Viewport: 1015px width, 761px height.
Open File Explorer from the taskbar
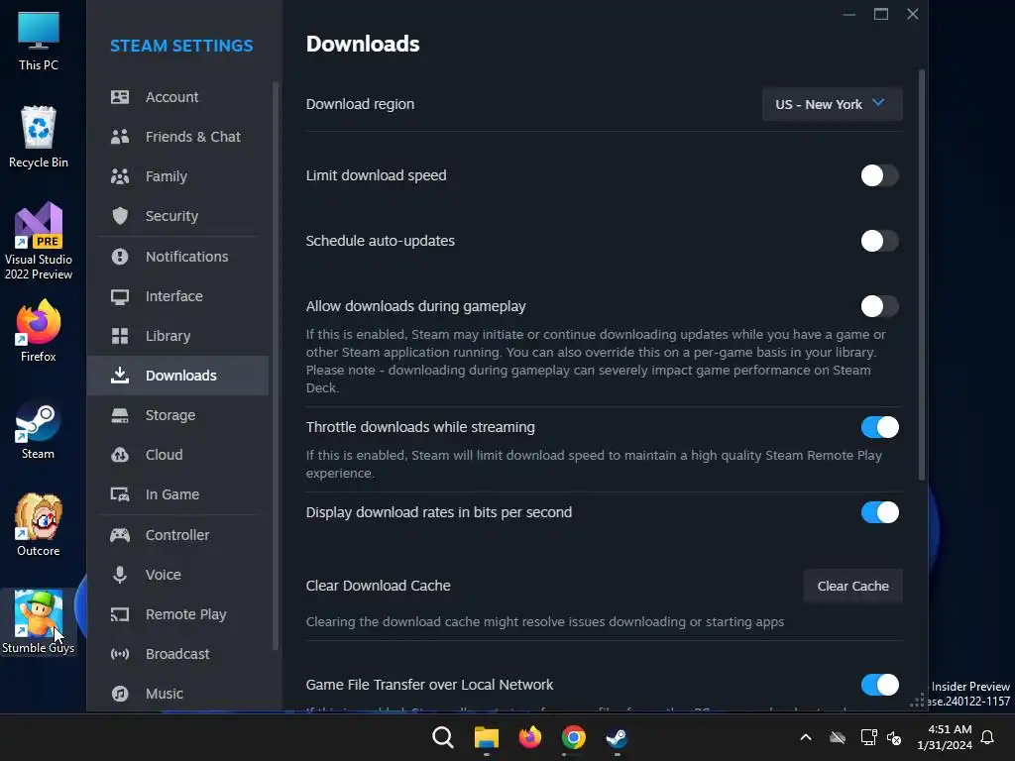tap(486, 737)
